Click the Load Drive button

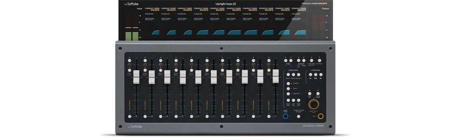(x=311, y=60)
